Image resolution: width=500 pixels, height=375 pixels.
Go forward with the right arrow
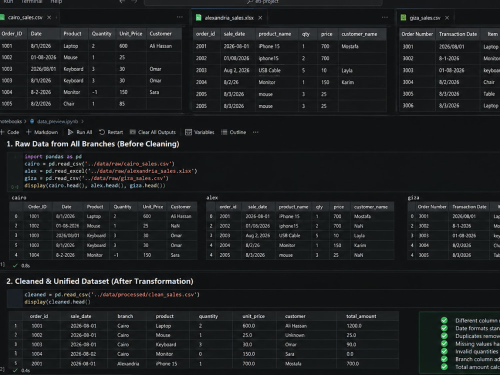(x=134, y=2)
